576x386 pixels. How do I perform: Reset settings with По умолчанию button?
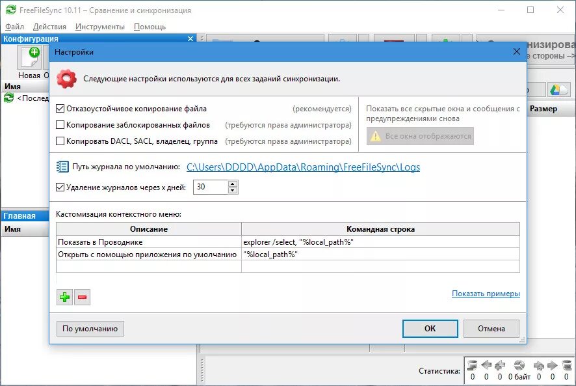(x=90, y=329)
